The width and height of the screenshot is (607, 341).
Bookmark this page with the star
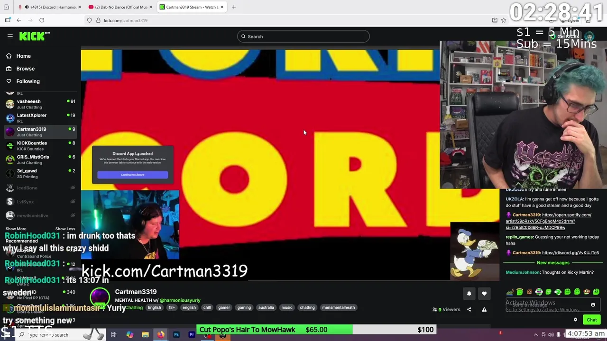tap(504, 20)
